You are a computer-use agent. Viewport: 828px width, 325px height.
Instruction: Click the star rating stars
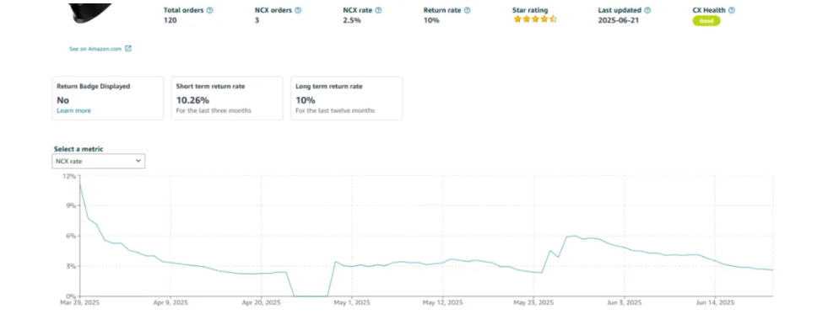click(535, 19)
